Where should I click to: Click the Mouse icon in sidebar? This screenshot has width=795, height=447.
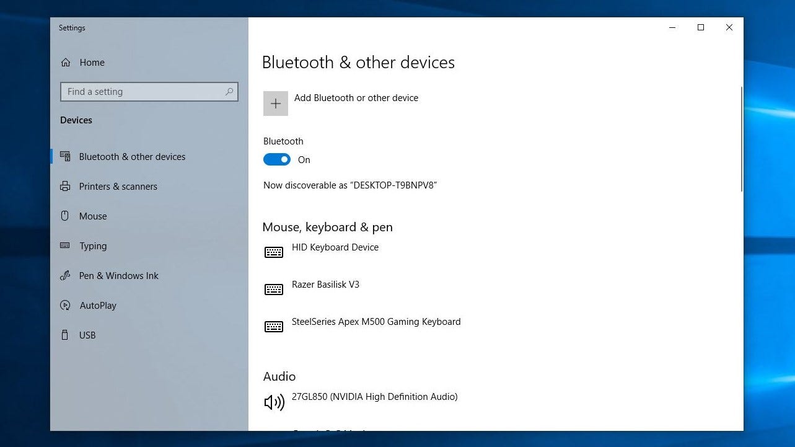(x=65, y=216)
